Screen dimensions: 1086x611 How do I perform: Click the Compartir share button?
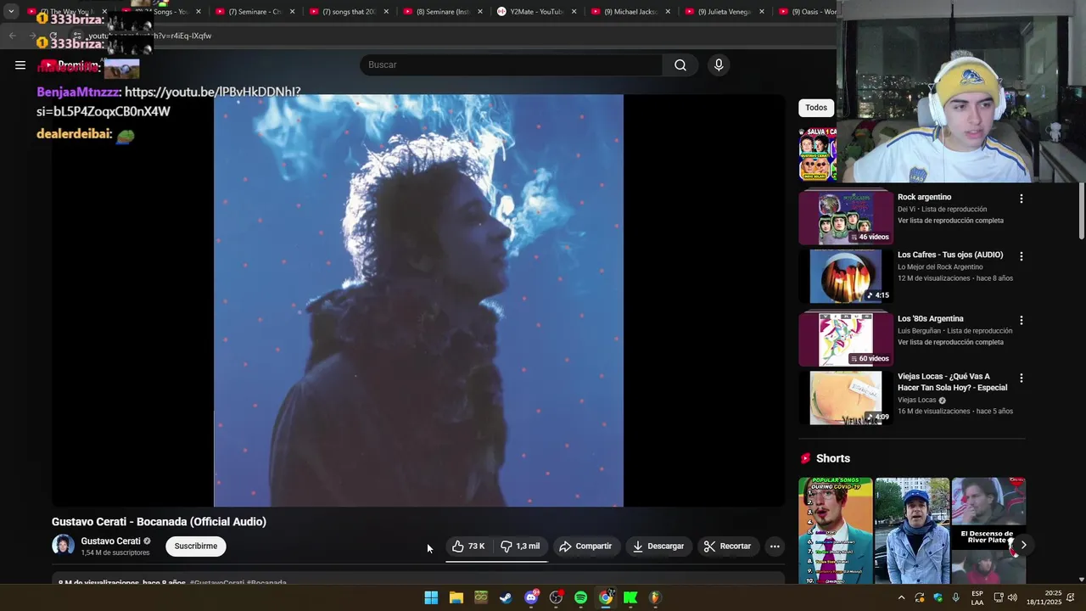click(585, 547)
